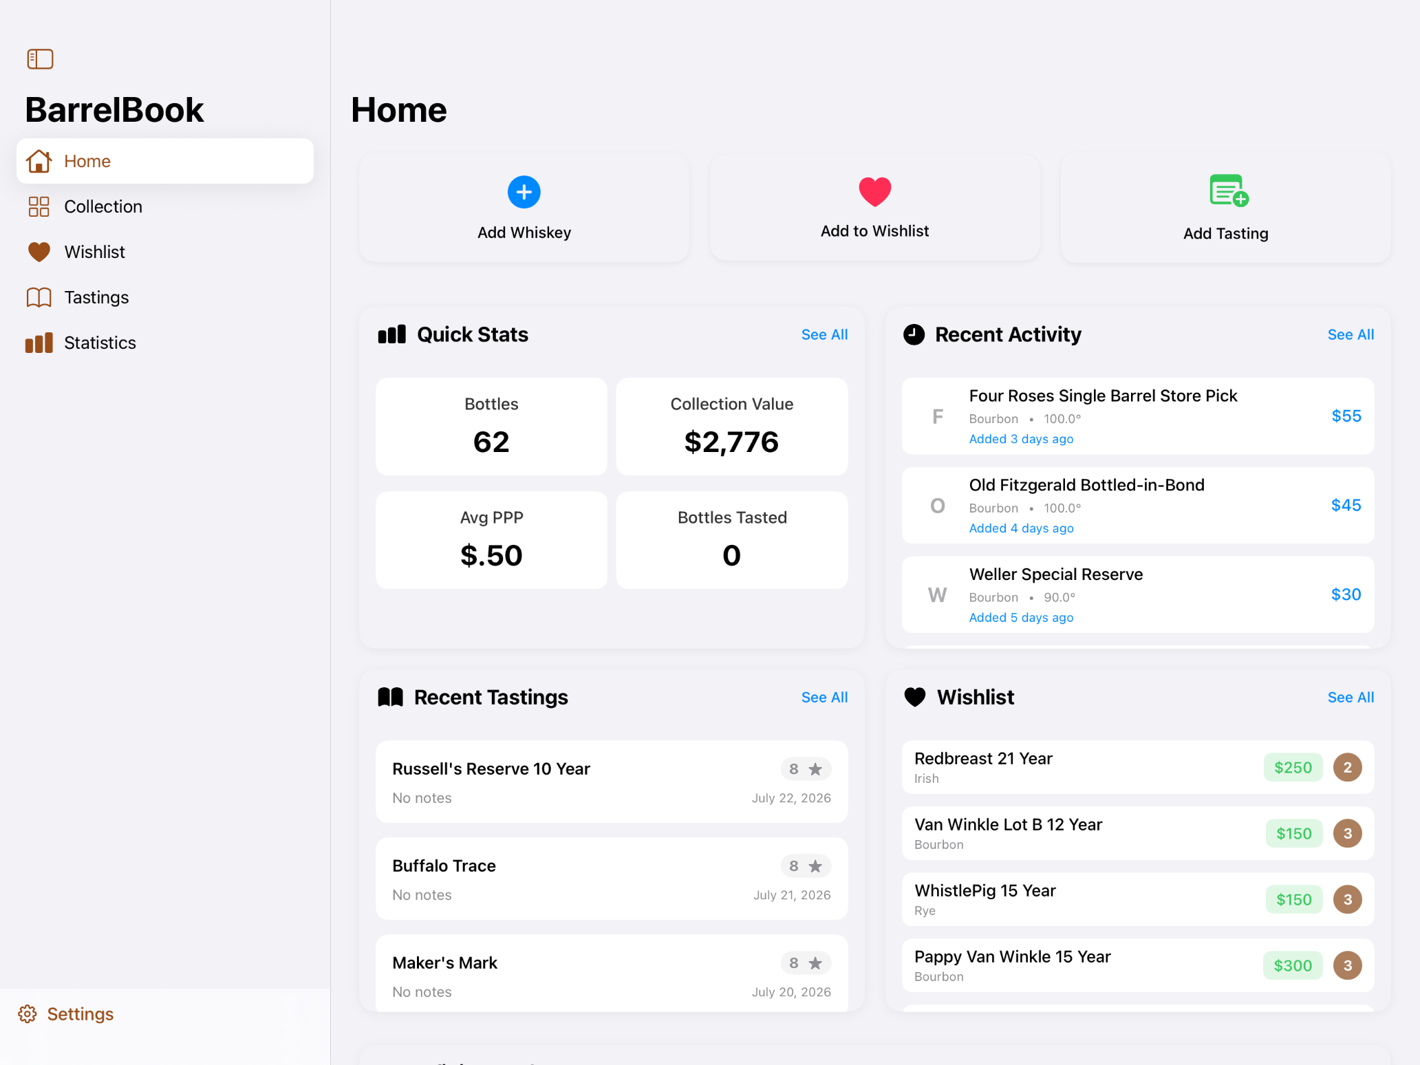1420x1065 pixels.
Task: Toggle the sidebar panel icon
Action: coord(40,59)
